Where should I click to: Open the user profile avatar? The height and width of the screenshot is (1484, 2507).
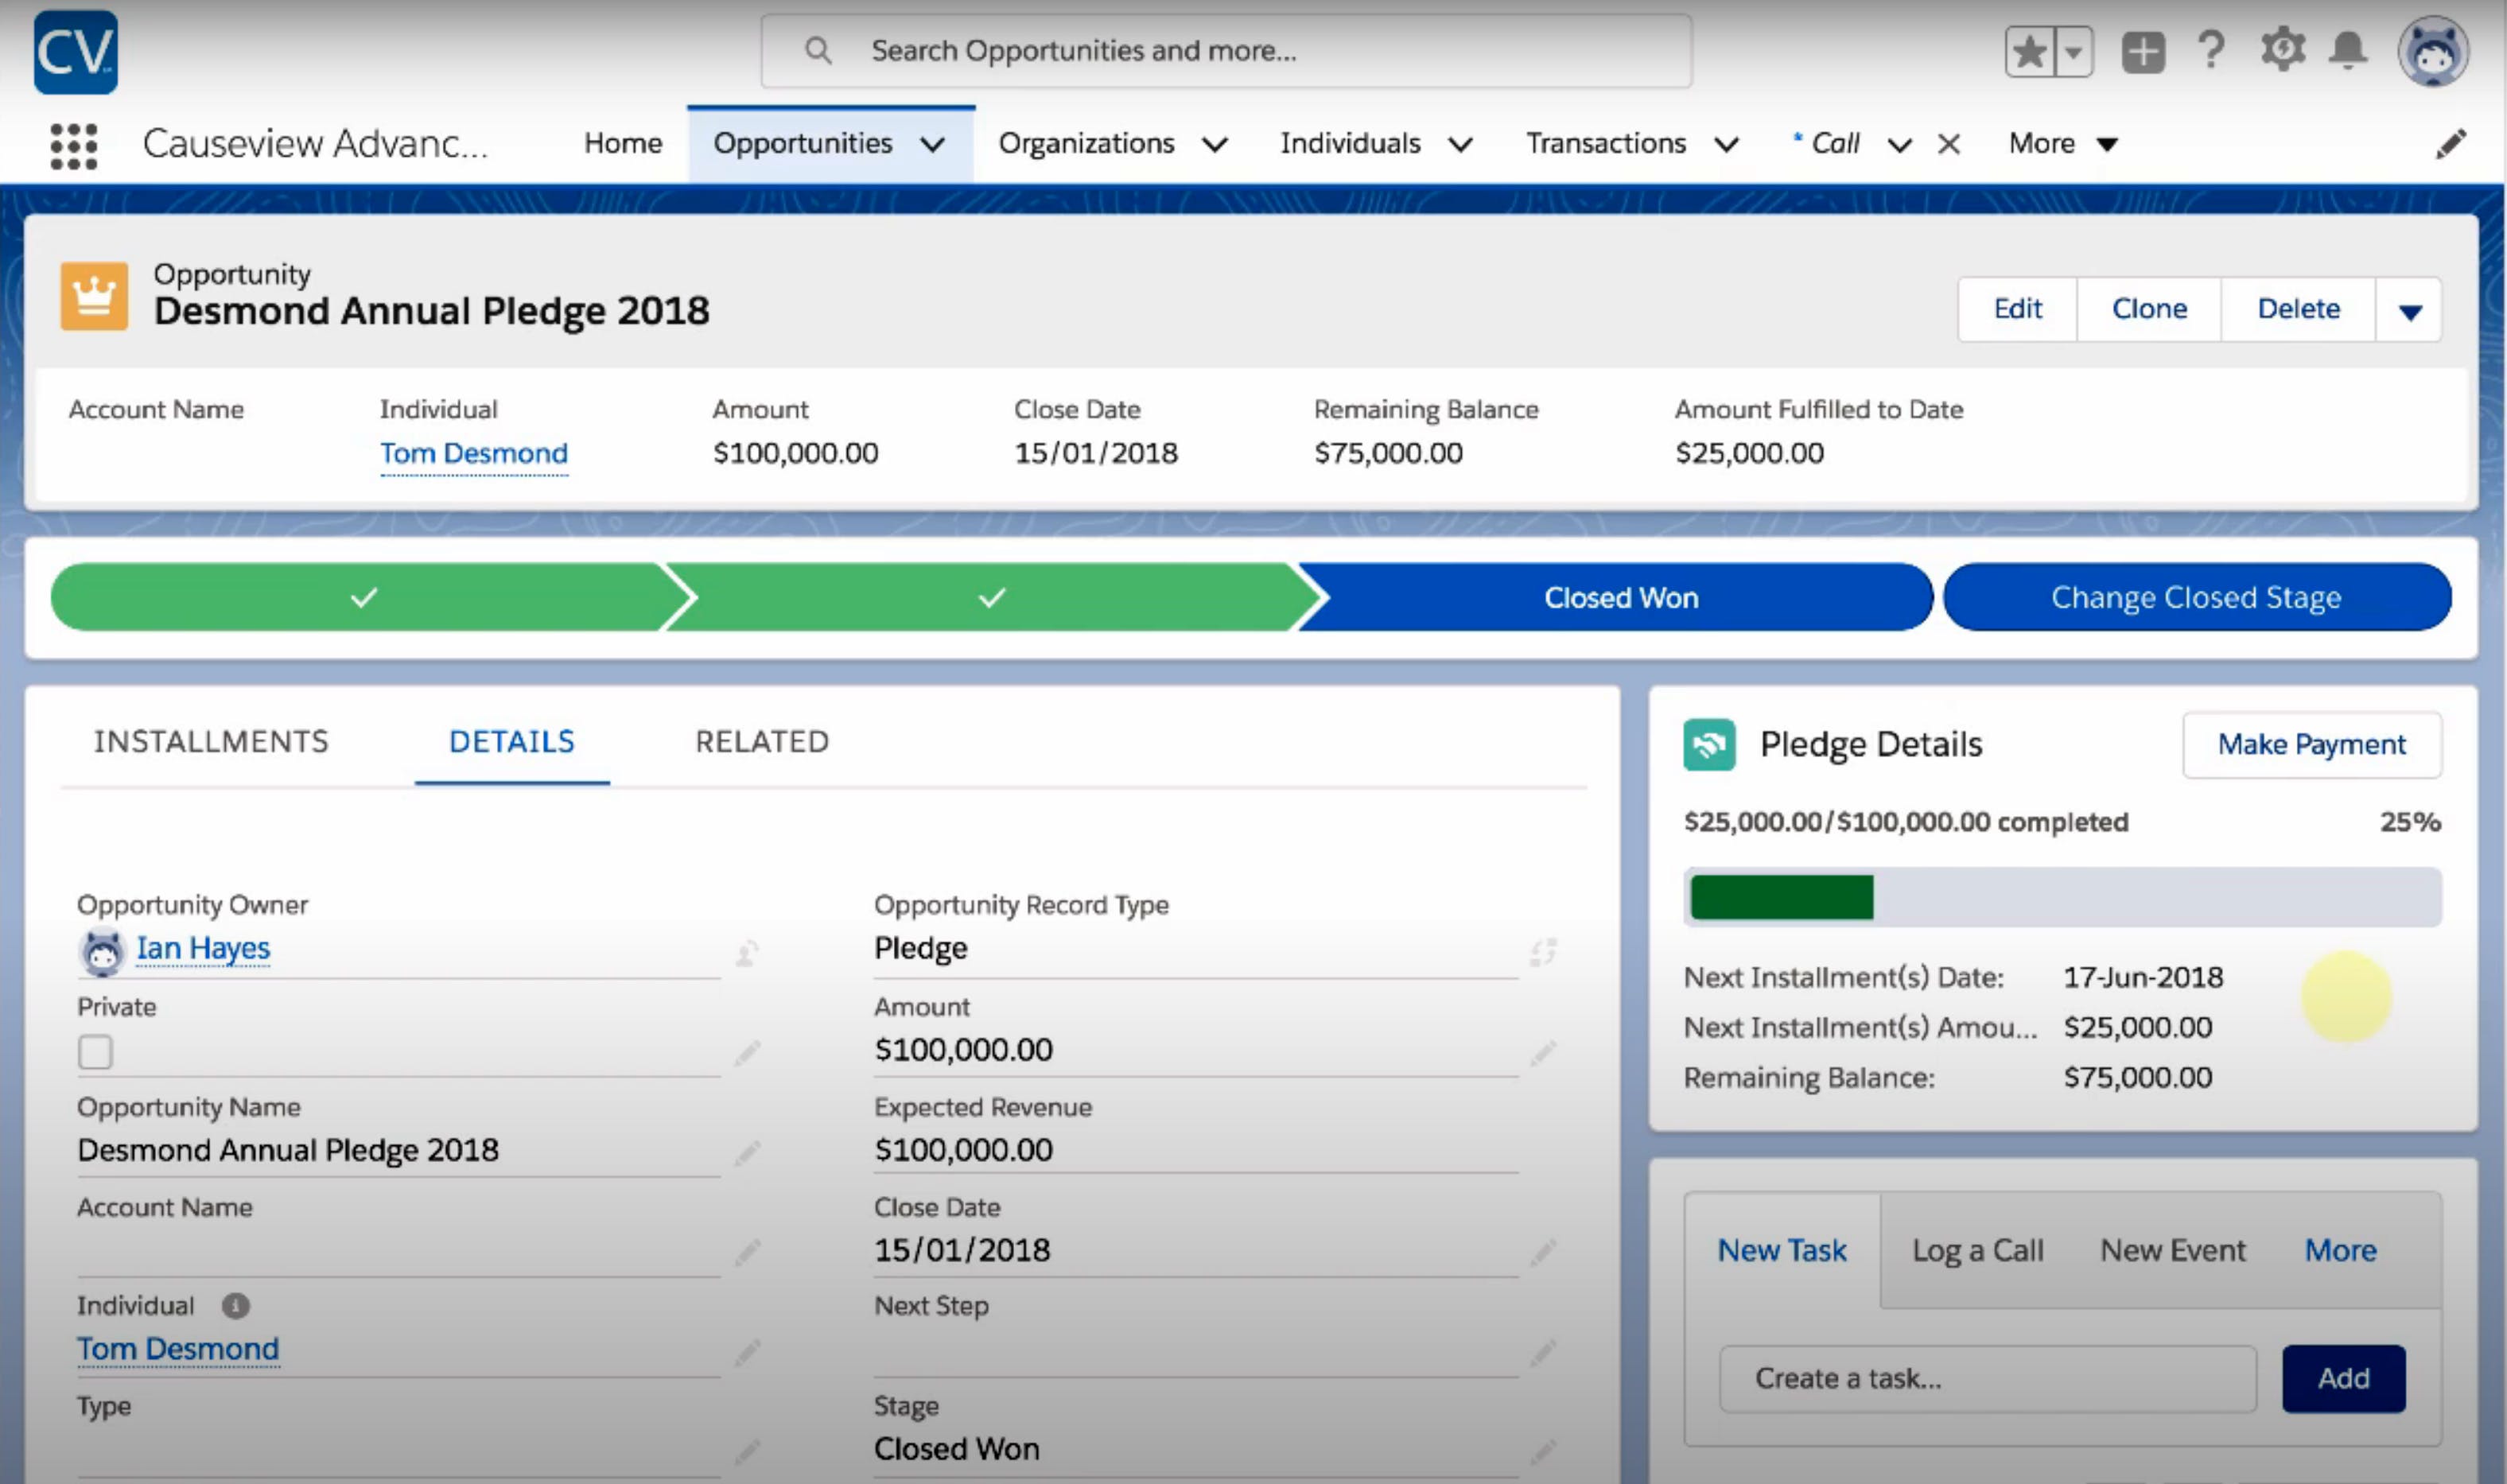(x=2433, y=52)
